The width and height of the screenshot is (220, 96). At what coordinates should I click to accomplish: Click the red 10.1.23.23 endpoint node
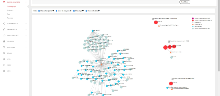(156, 22)
